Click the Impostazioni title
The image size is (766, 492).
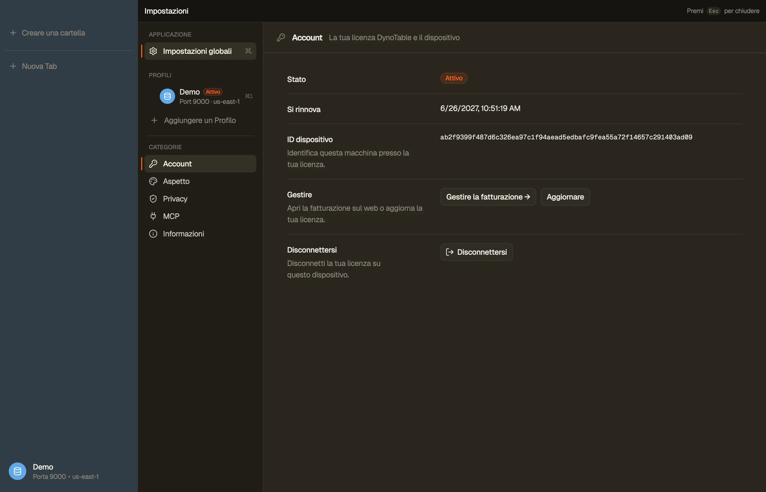[166, 11]
